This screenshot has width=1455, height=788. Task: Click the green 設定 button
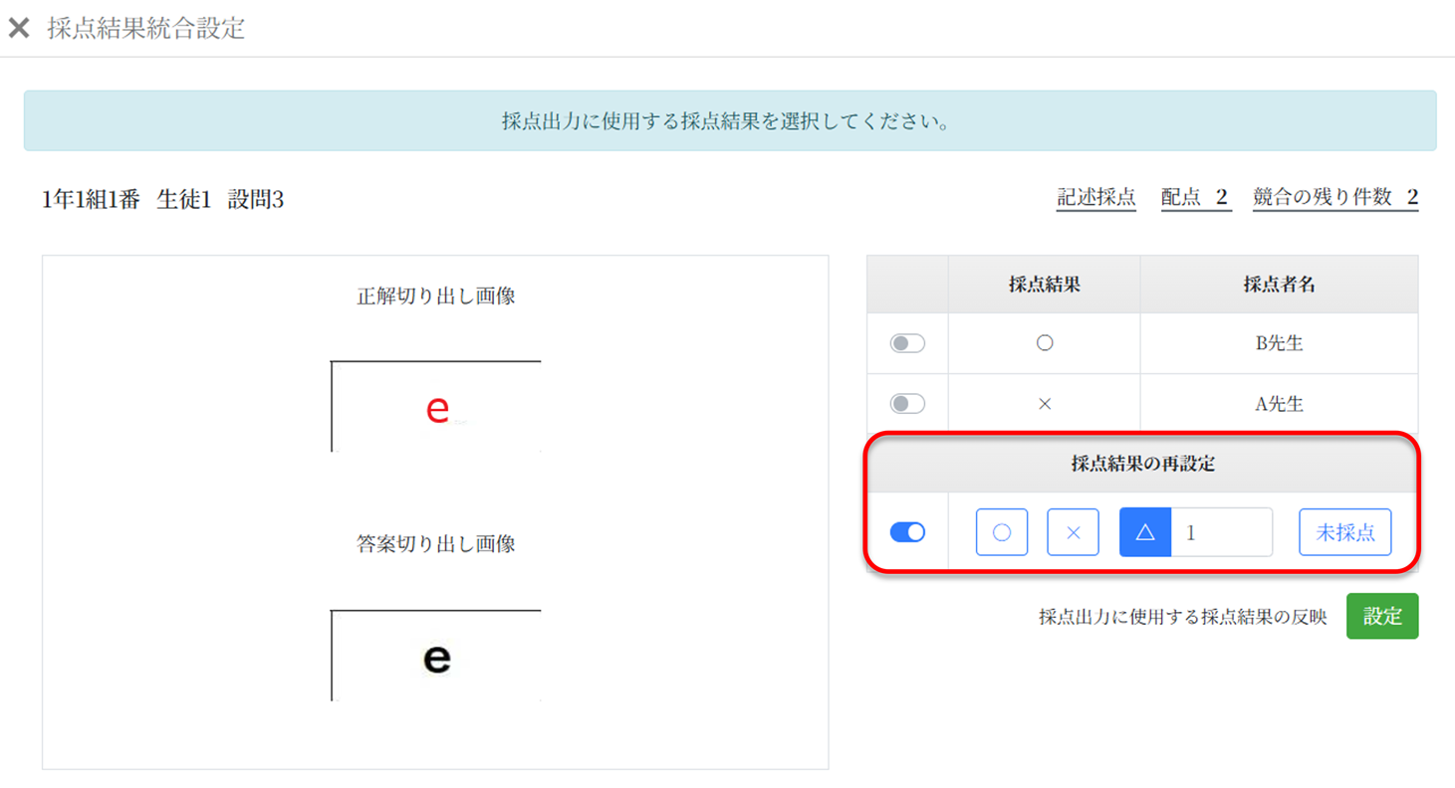[1382, 616]
